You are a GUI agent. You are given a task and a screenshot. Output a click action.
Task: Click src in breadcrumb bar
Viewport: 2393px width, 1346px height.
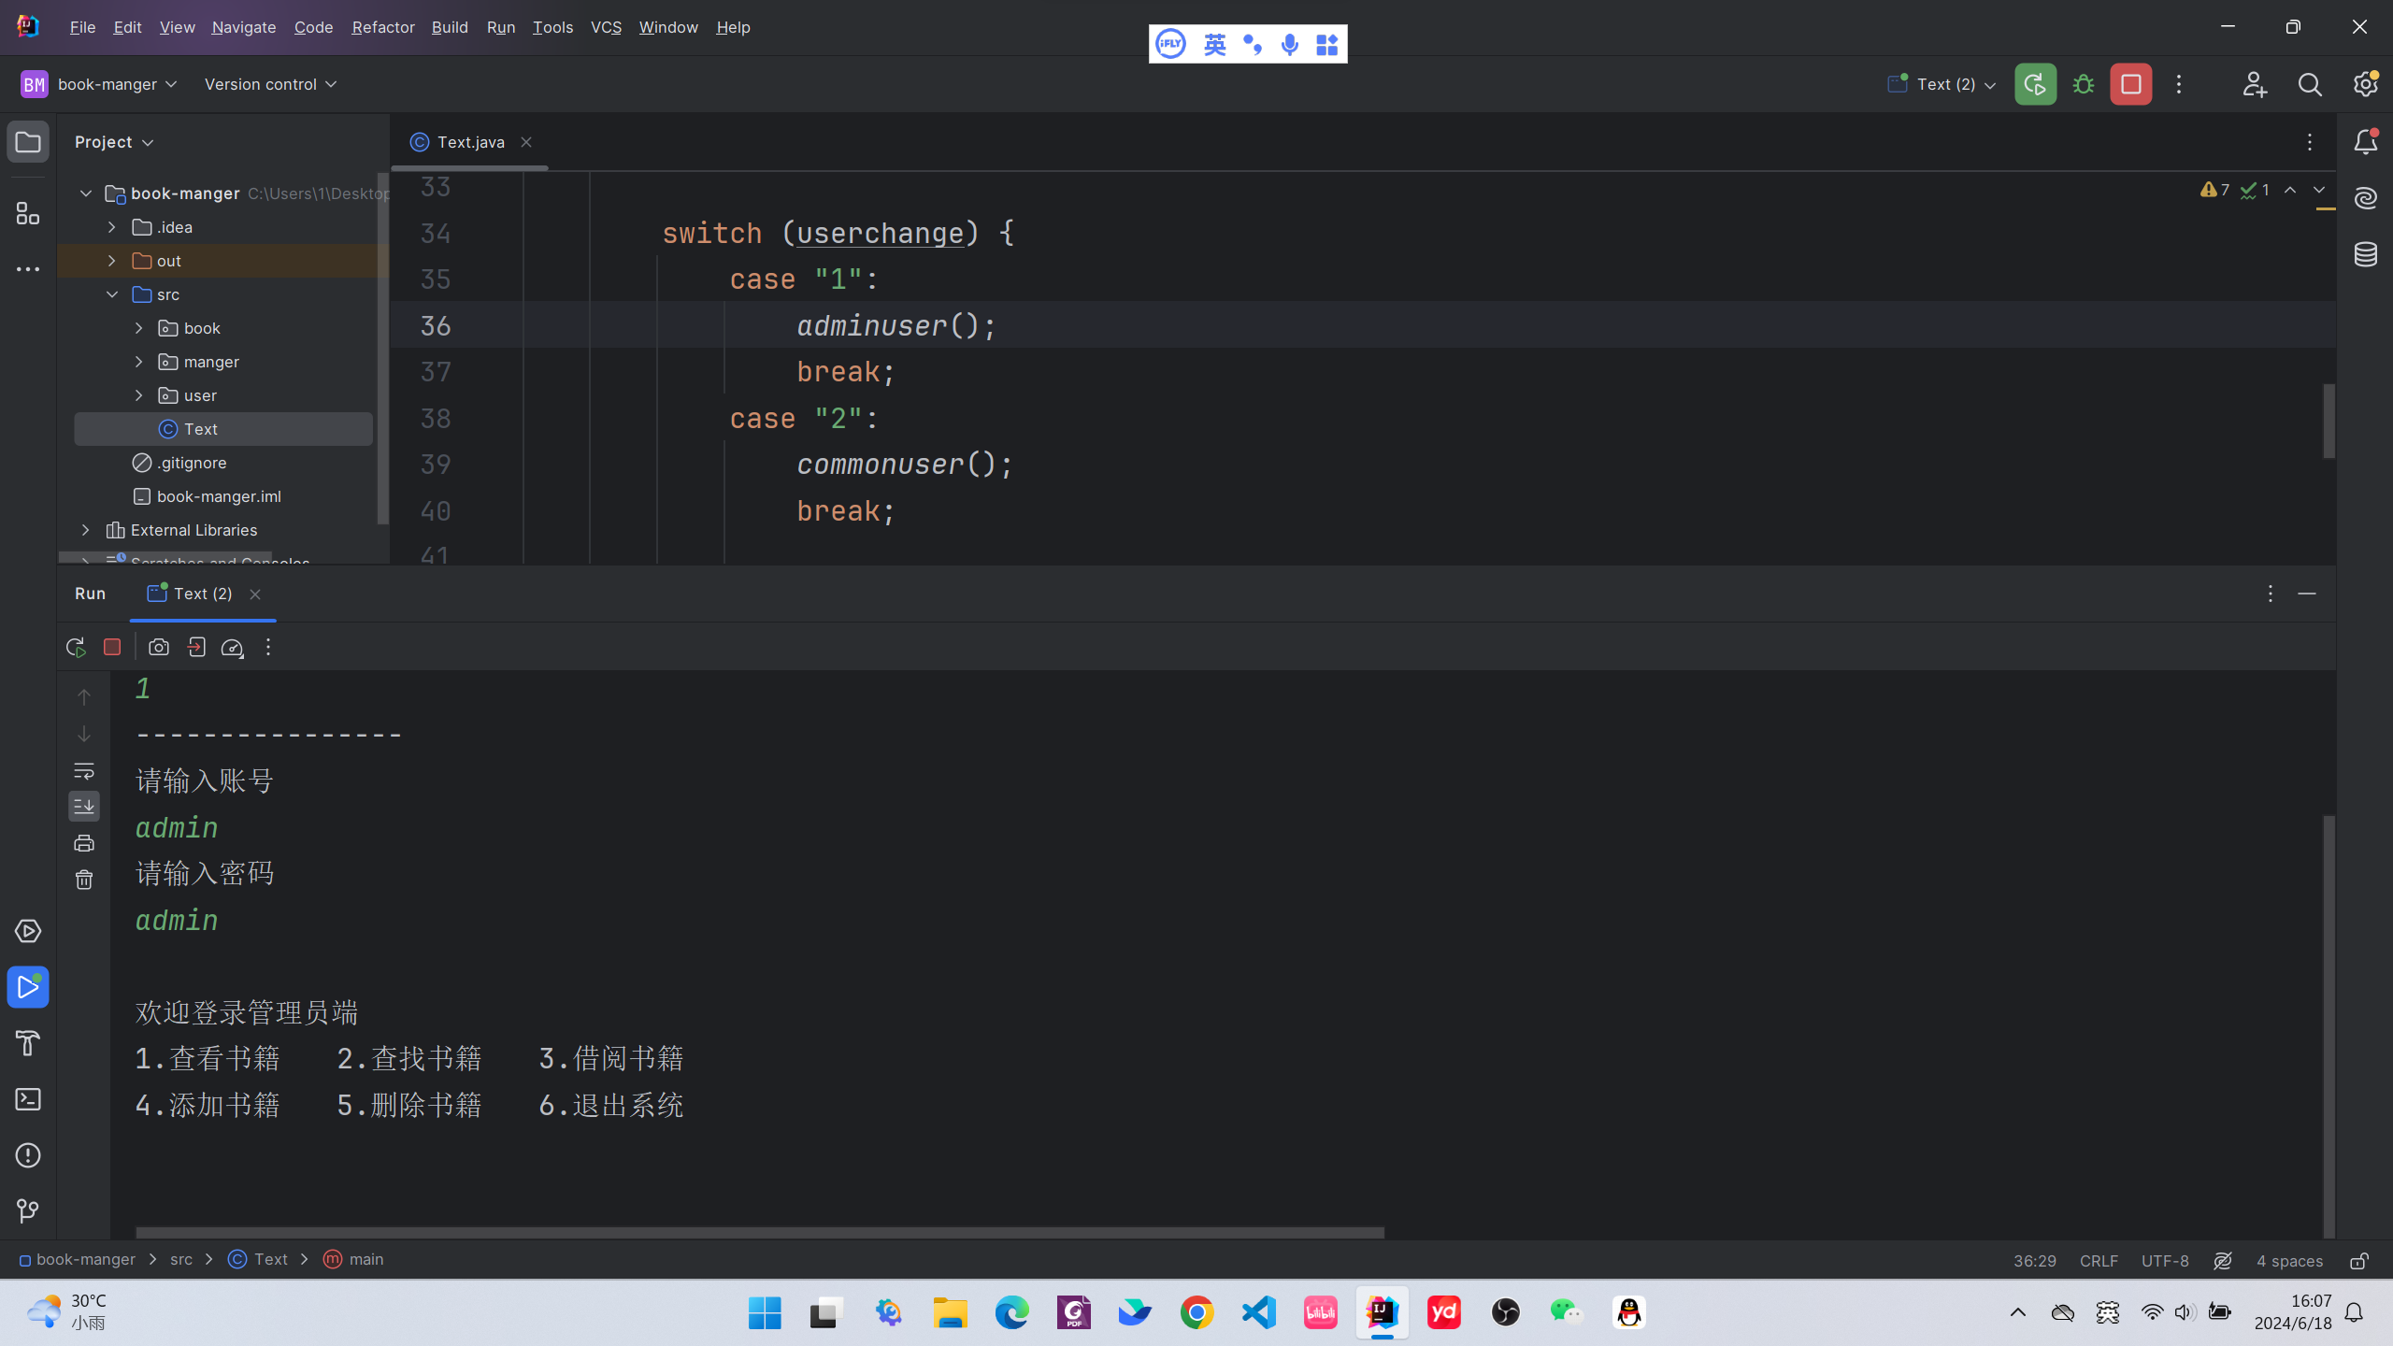(180, 1259)
